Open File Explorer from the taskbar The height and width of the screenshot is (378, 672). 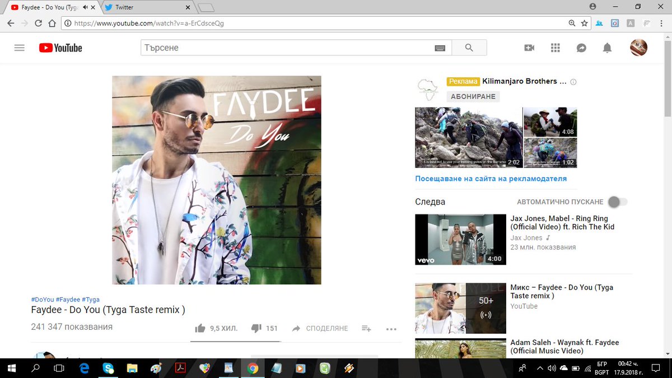click(132, 368)
